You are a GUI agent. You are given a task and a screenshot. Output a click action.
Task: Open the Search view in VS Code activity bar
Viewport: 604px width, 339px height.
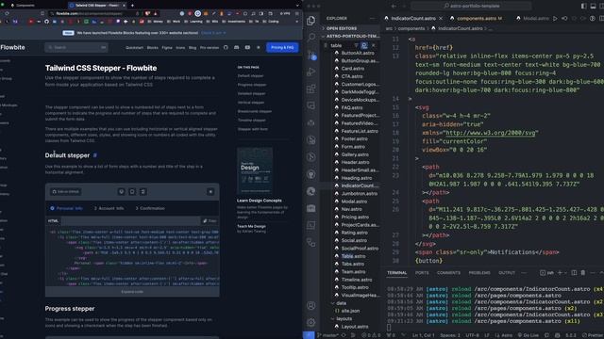pos(310,38)
